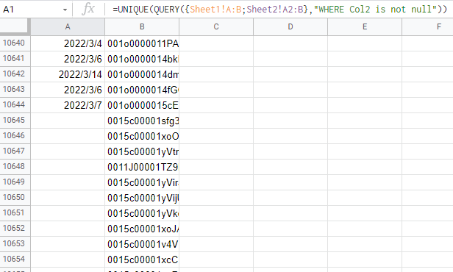Select row header 10653
453x272 pixels.
coord(15,244)
